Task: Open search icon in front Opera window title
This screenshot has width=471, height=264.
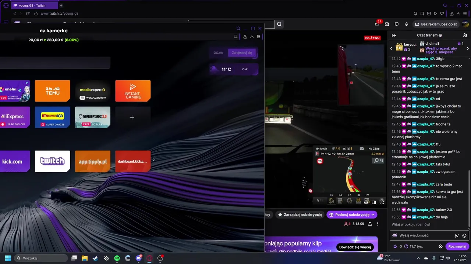Action: click(x=238, y=29)
